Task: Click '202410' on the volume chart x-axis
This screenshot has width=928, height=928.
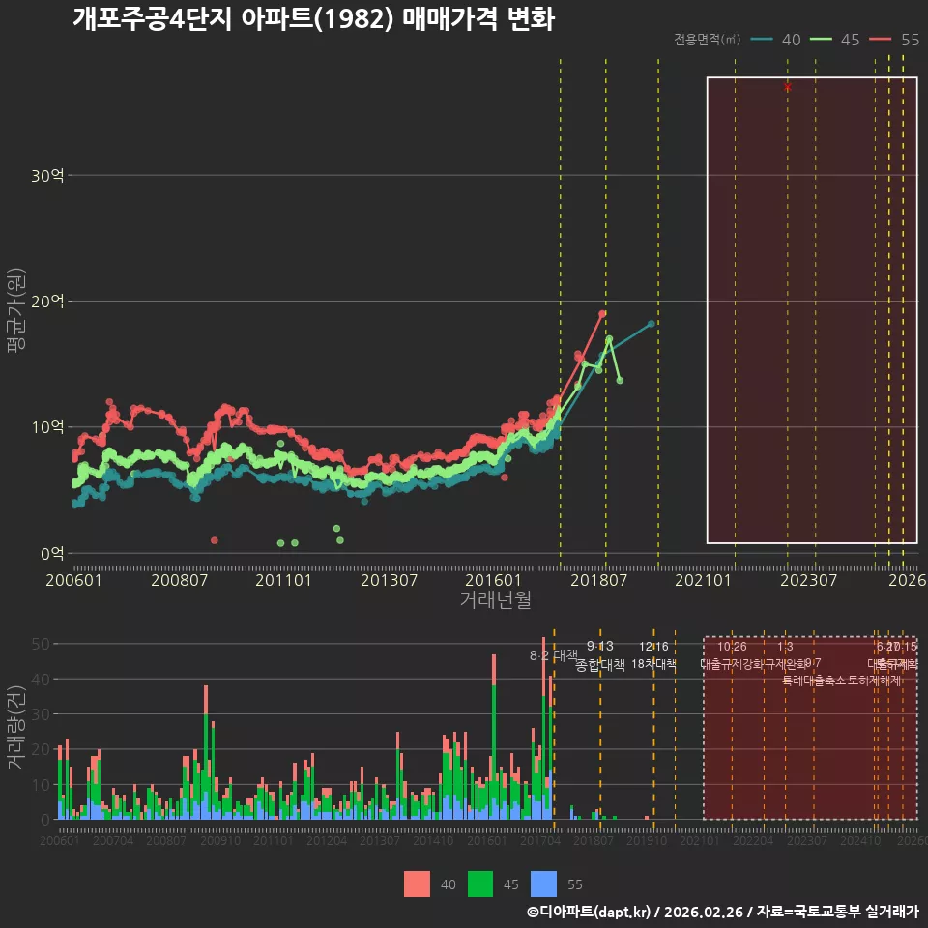Action: tap(860, 840)
